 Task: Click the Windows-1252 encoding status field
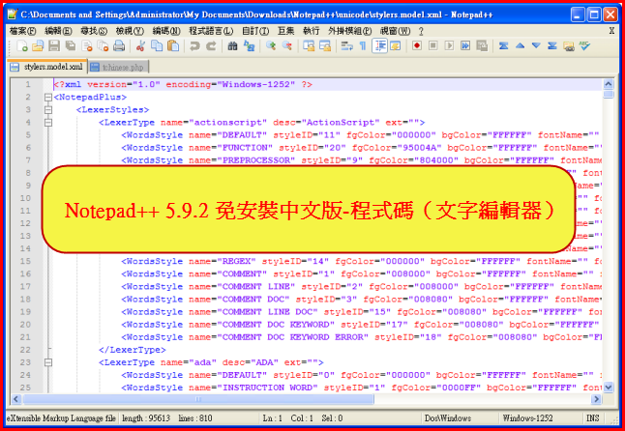(x=528, y=417)
